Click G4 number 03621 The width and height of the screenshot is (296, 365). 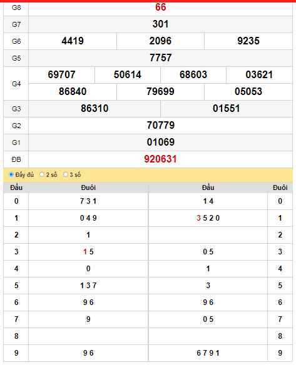pos(259,75)
